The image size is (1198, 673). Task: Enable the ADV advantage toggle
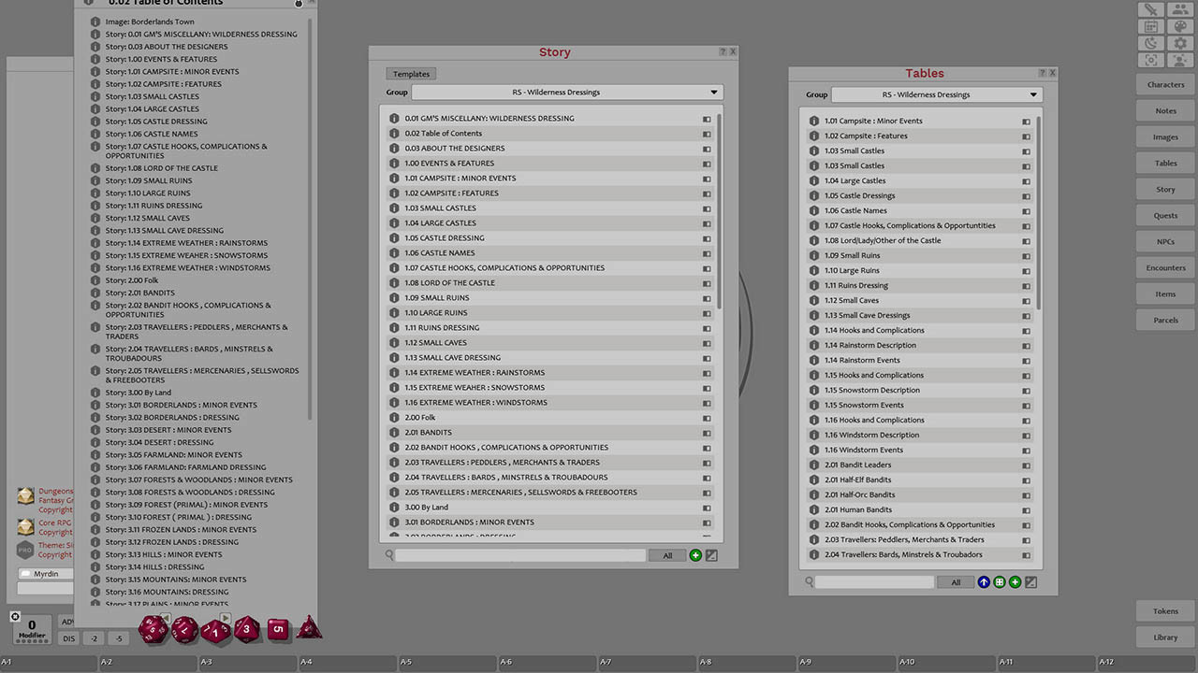[x=69, y=622]
